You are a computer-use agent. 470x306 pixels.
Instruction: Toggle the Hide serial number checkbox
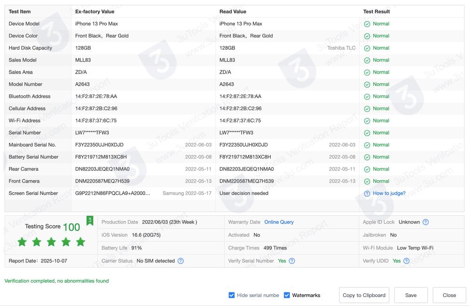[x=231, y=295]
